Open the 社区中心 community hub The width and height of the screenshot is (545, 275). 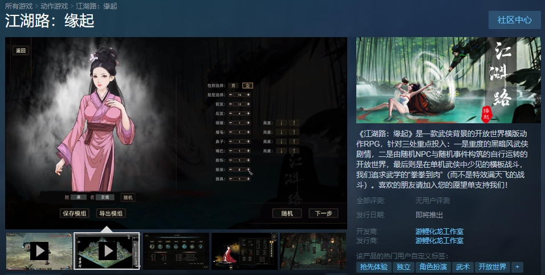(515, 20)
